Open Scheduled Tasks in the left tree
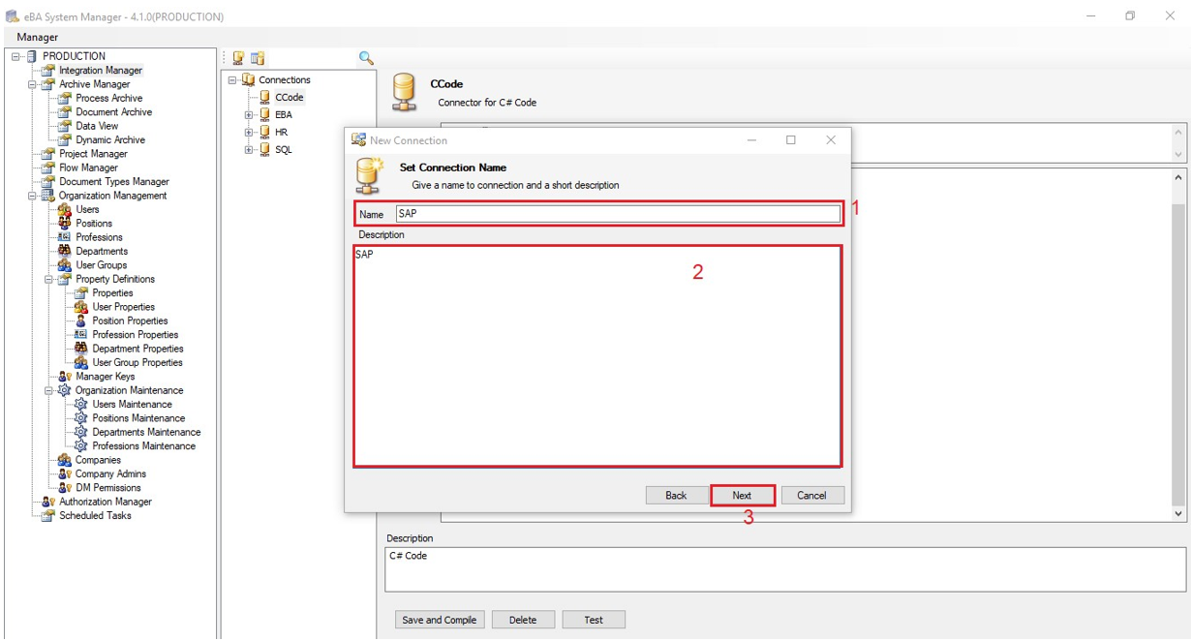Viewport: 1192px width, 641px height. pos(95,516)
